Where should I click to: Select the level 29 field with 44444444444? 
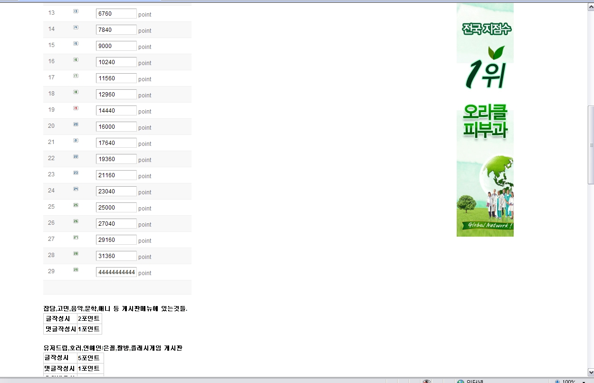click(116, 272)
